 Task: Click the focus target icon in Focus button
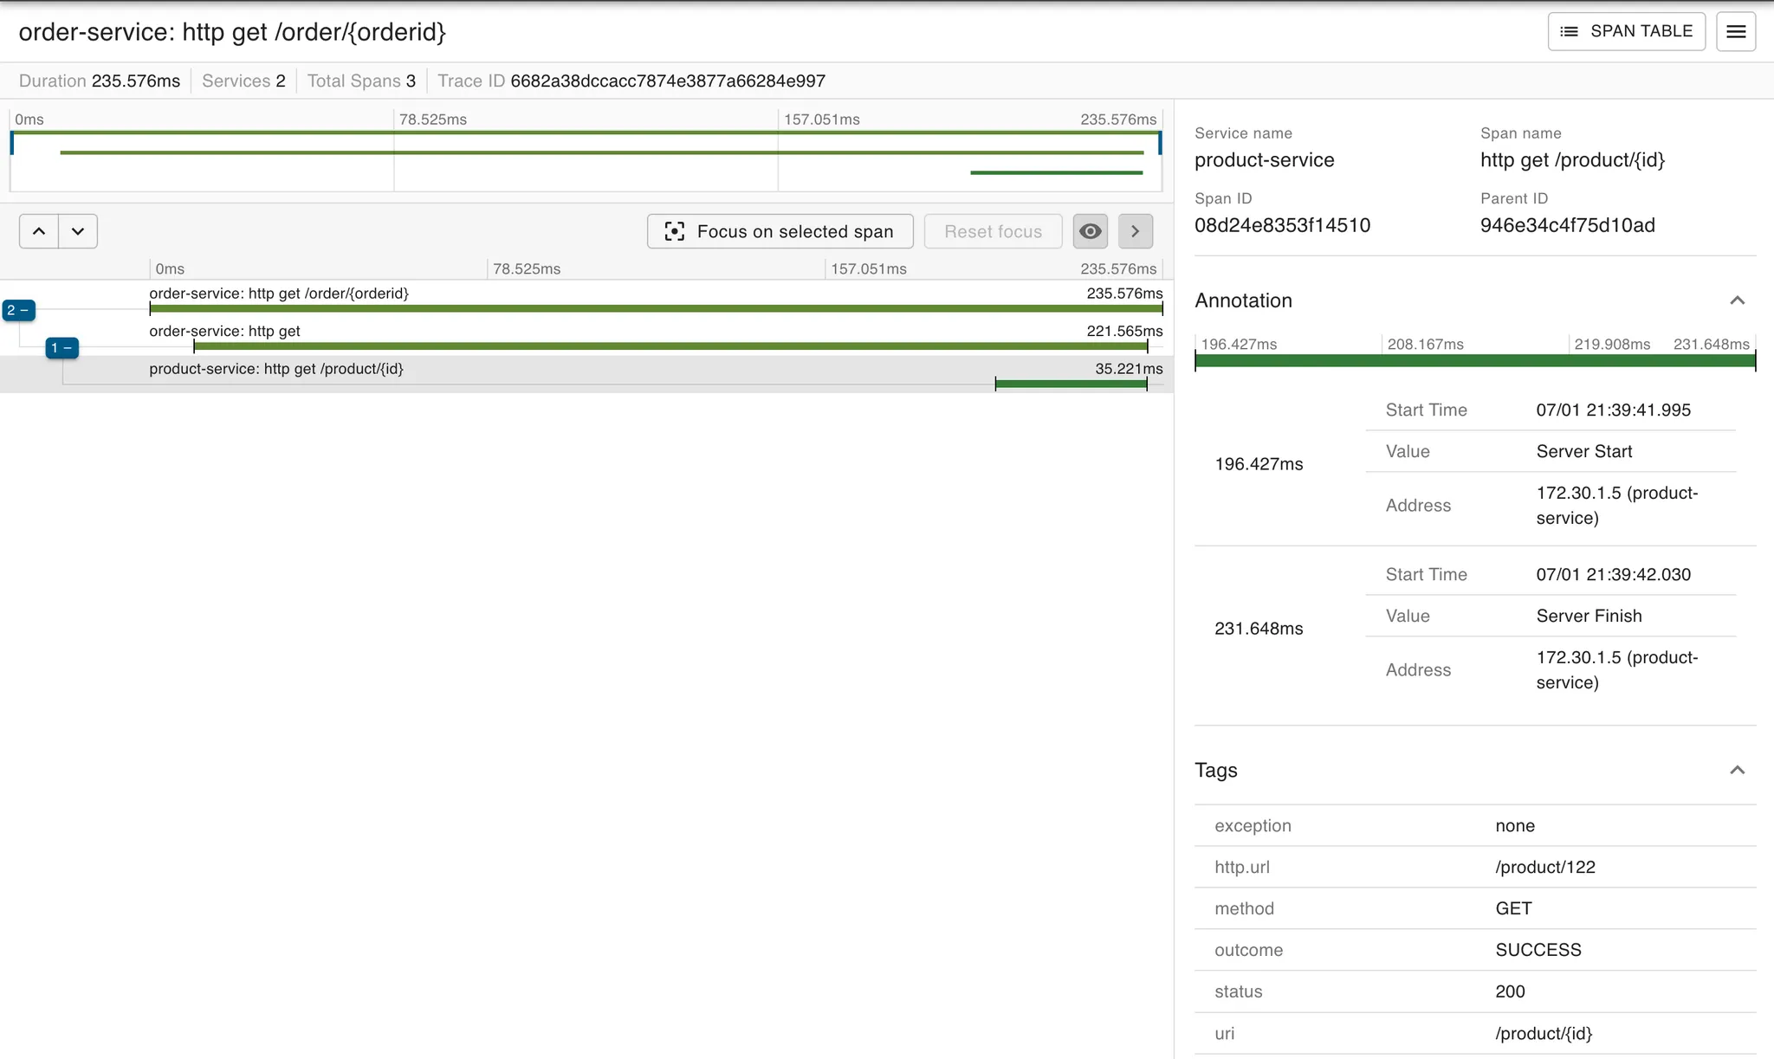click(674, 231)
